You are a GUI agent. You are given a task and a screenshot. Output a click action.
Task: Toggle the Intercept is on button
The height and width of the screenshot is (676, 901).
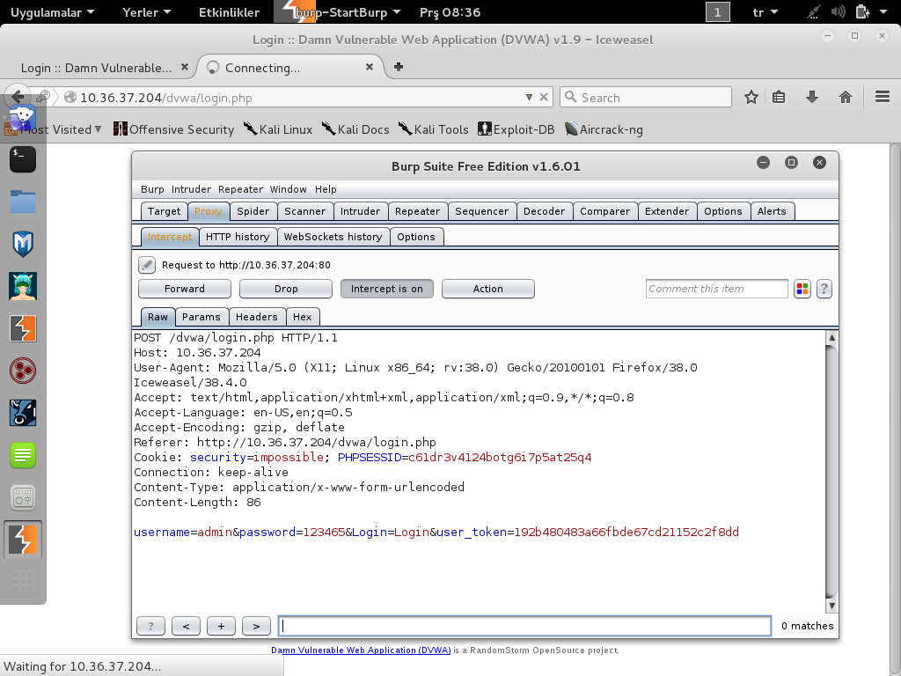(387, 289)
